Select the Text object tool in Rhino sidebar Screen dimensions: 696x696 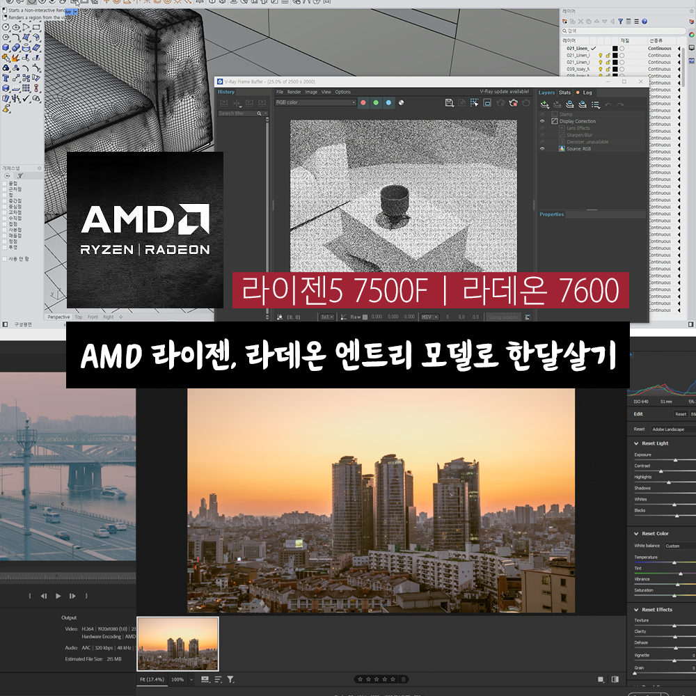[x=6, y=78]
